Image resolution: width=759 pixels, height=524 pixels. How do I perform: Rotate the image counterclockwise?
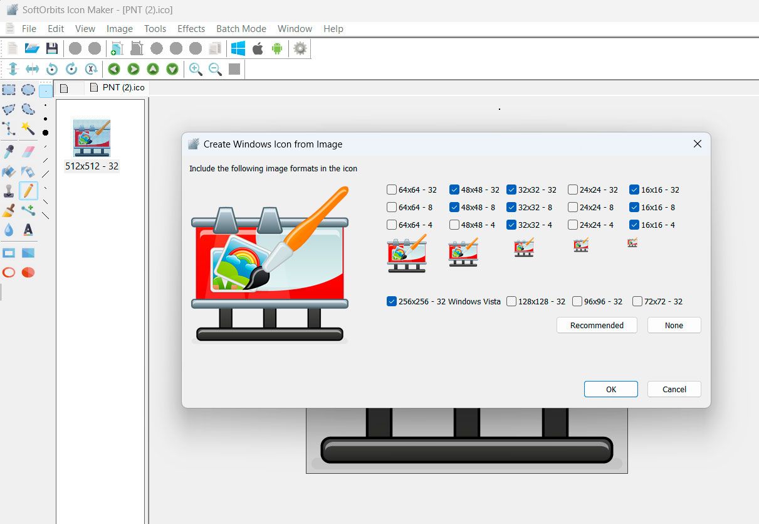tap(51, 69)
